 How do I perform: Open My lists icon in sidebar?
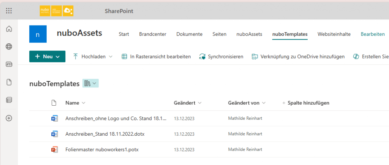[9, 100]
